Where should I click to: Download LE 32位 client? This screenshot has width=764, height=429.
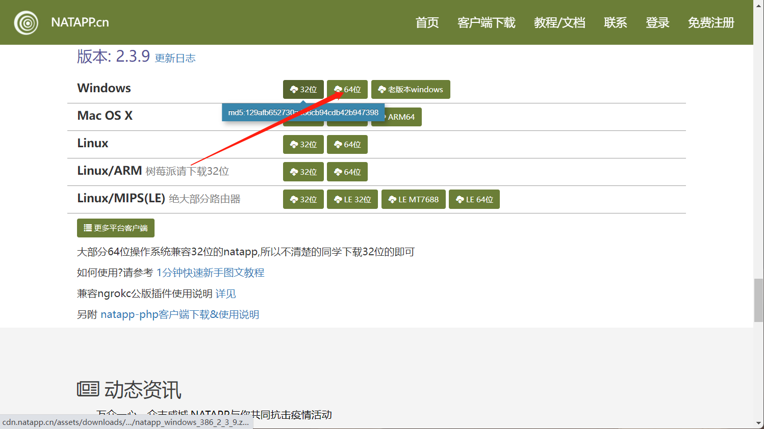[352, 199]
